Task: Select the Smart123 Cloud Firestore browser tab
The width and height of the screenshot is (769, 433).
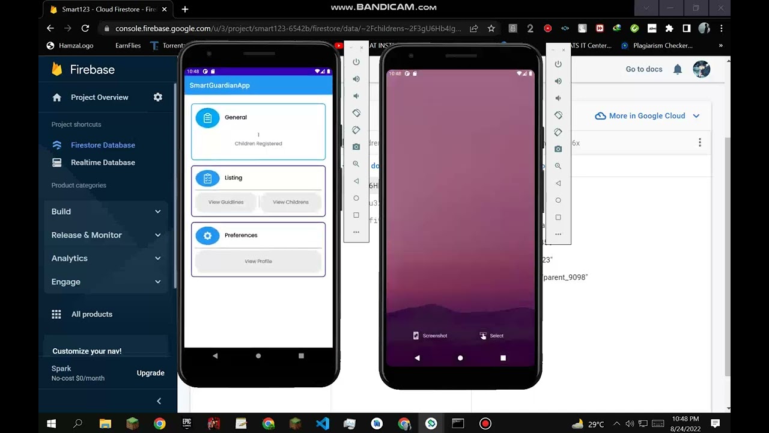Action: coord(108,10)
